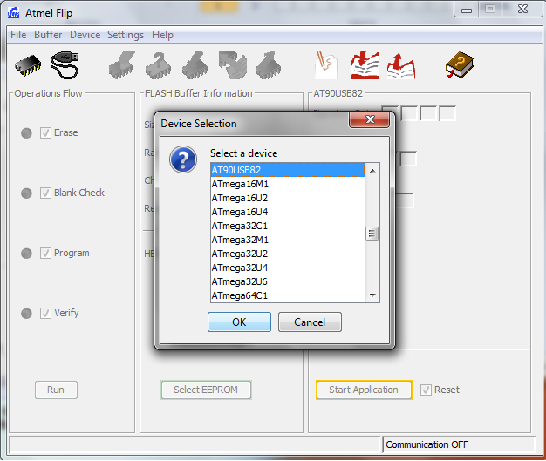This screenshot has height=461, width=546.
Task: Select ATmega16M1 in the device list
Action: tap(288, 184)
